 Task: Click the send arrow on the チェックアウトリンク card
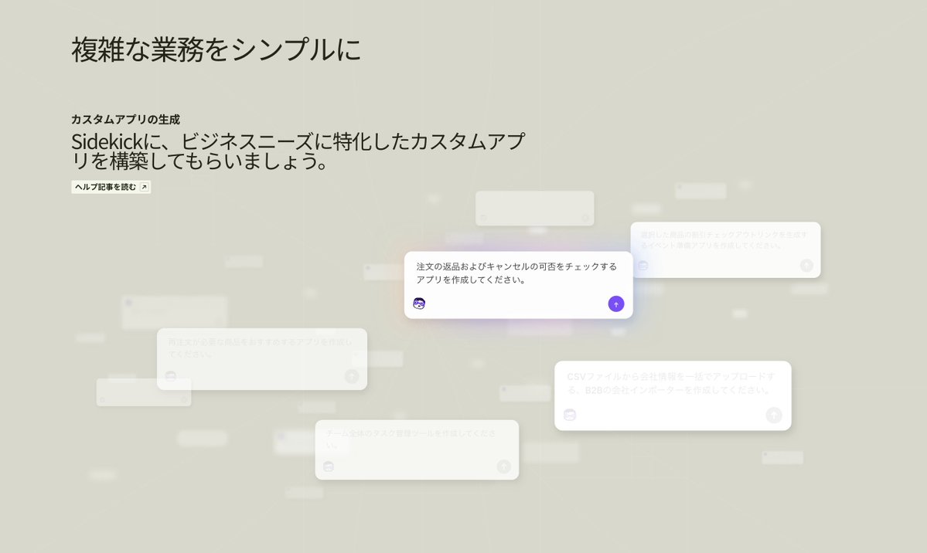[x=806, y=265]
